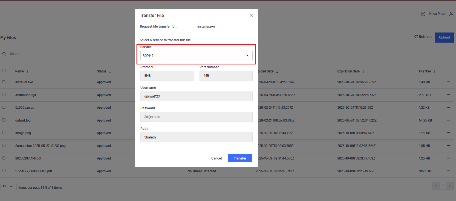Open the Service dropdown showing RDP142
The width and height of the screenshot is (456, 201).
196,56
